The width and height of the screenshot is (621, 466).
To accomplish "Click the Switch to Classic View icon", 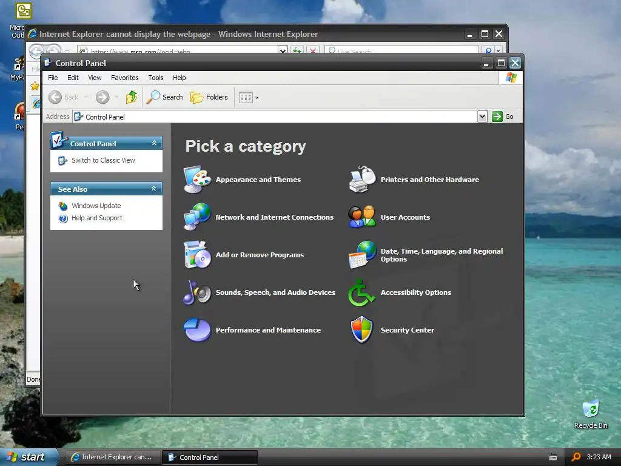I will 62,160.
